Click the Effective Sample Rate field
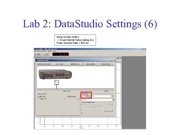 100,107
